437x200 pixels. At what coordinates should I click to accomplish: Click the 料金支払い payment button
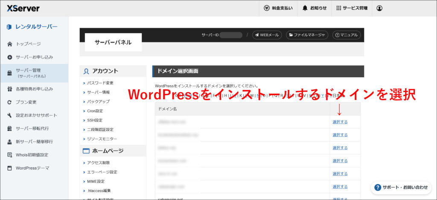click(x=278, y=8)
